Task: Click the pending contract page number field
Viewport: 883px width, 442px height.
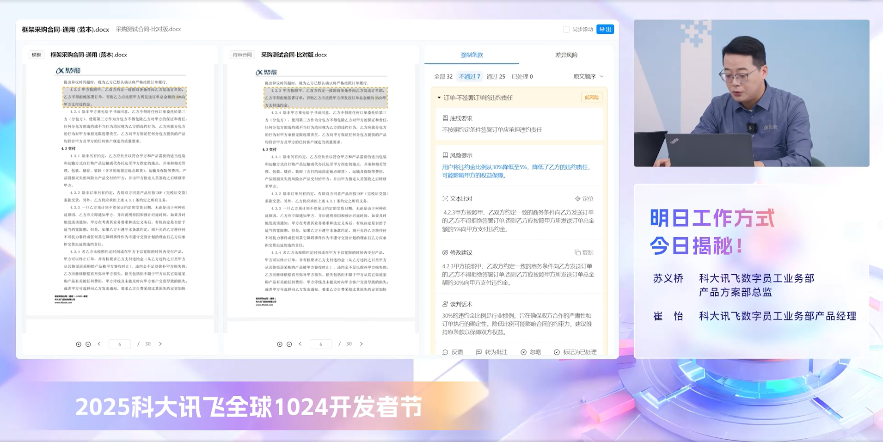Action: (x=320, y=344)
